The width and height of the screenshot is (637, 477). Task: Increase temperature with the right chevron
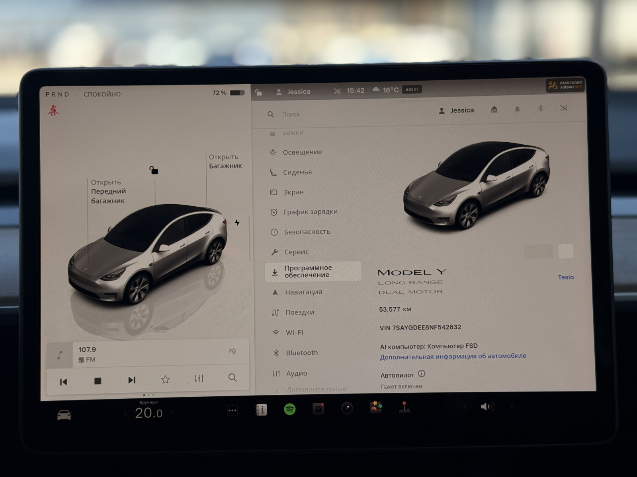point(172,413)
